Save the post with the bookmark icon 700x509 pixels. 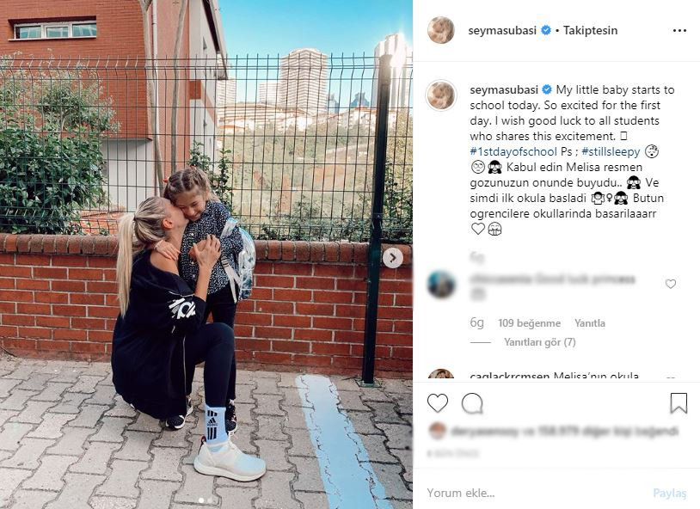pos(679,402)
